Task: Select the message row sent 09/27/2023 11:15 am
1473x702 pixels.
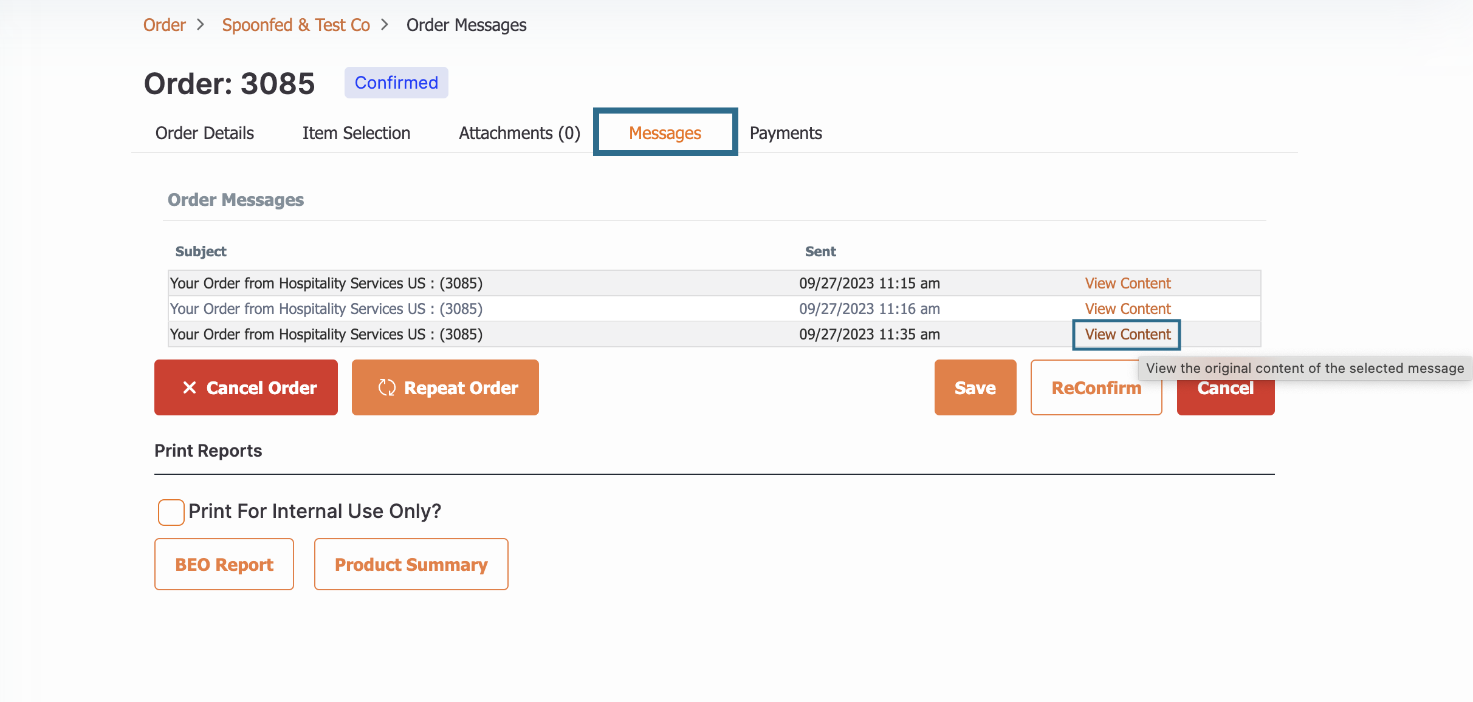Action: [x=714, y=283]
